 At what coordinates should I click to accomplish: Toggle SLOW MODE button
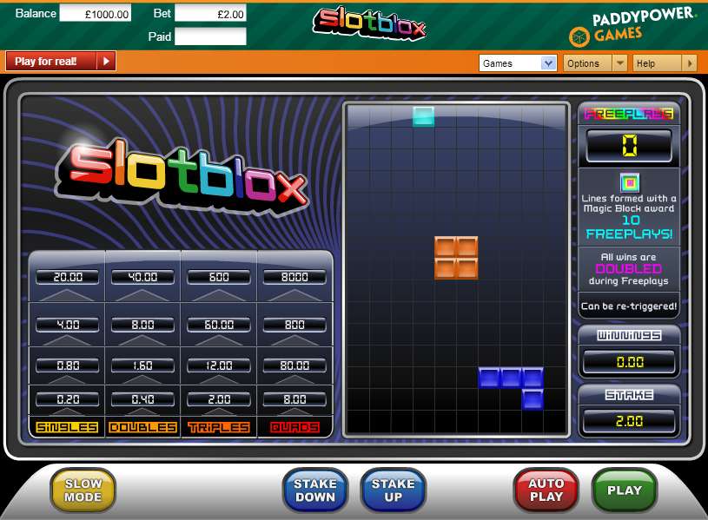pyautogui.click(x=83, y=490)
